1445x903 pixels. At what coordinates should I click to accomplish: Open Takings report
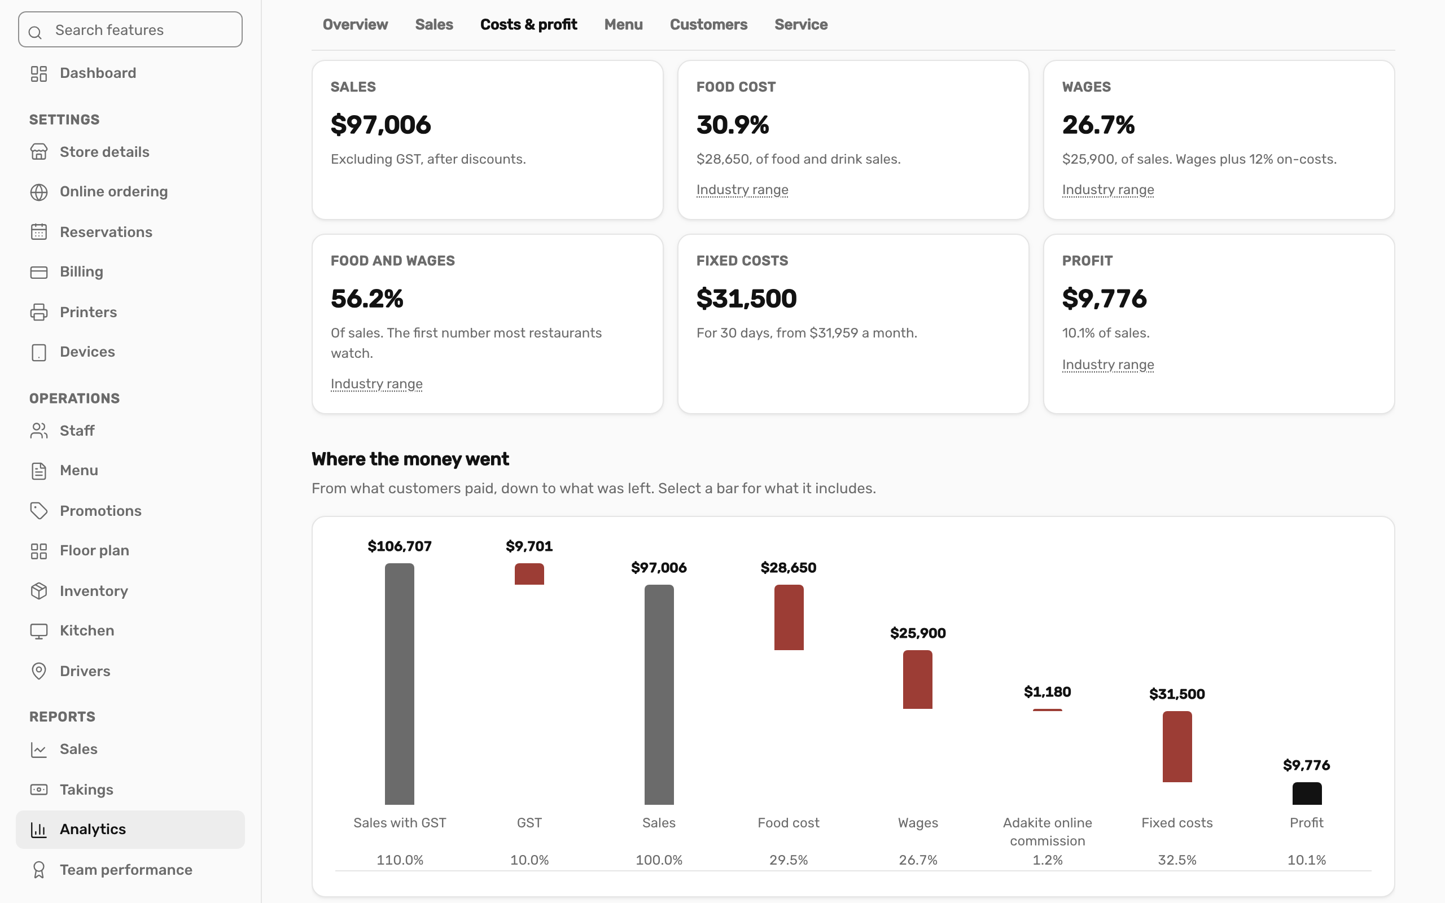point(130,790)
